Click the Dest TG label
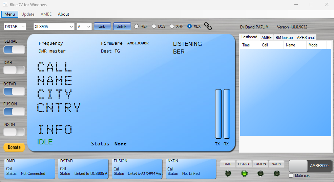Image resolution: width=334 pixels, height=182 pixels. pyautogui.click(x=110, y=51)
